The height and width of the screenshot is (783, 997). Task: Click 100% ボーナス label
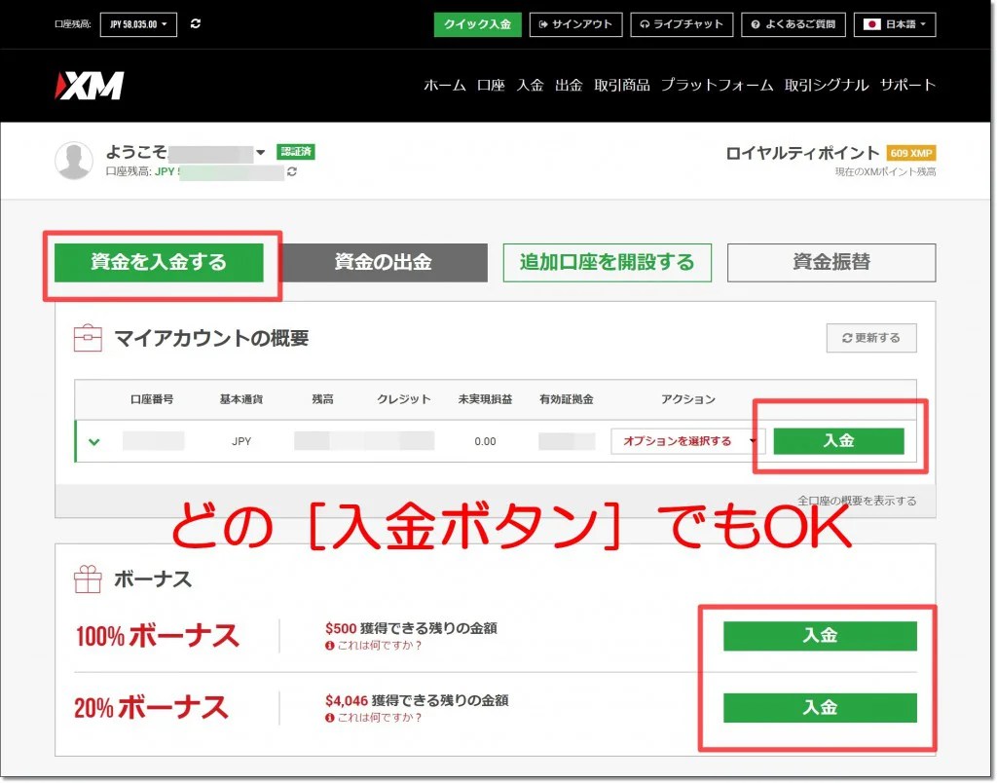pos(158,636)
